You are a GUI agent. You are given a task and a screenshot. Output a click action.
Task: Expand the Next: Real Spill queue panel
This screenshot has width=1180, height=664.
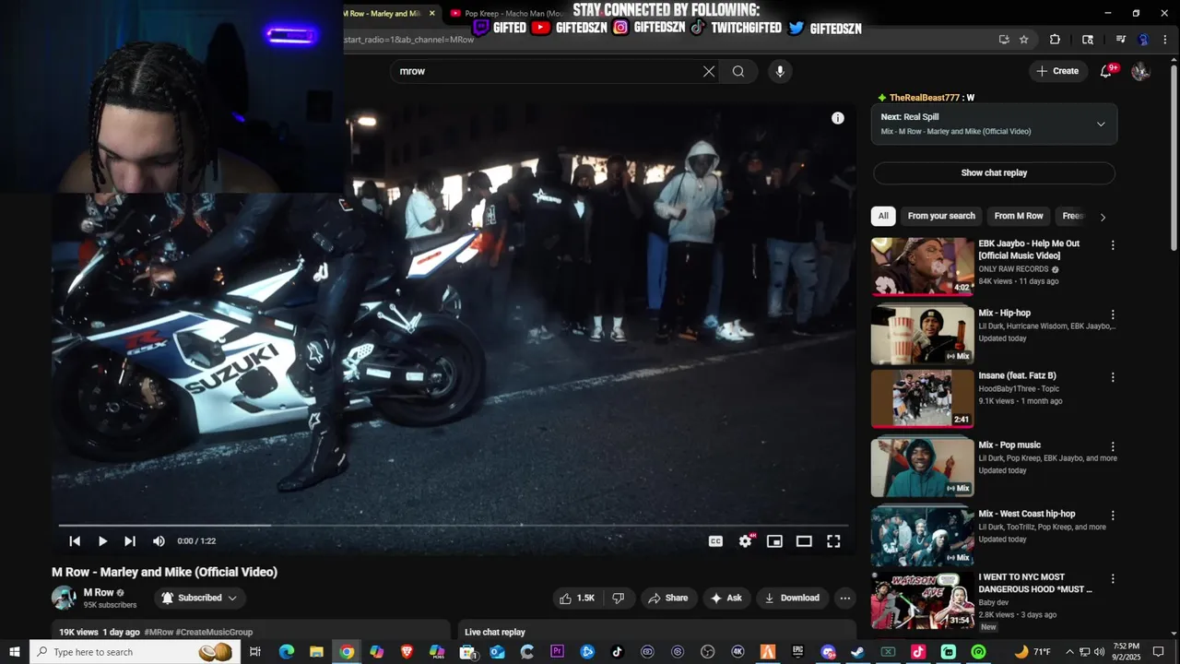(x=1100, y=125)
